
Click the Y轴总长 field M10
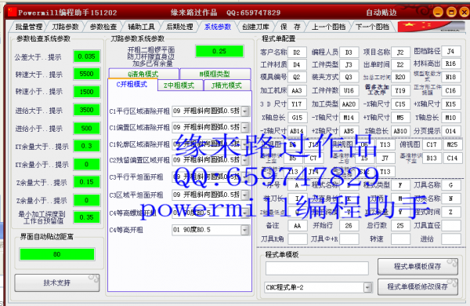pos(451,118)
